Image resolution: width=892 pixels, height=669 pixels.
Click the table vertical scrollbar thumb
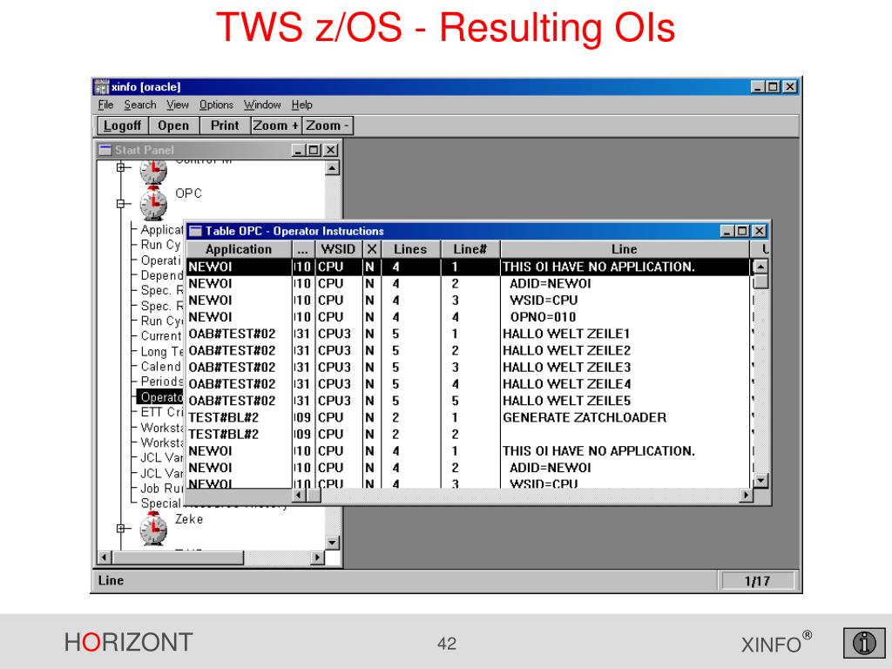coord(760,281)
